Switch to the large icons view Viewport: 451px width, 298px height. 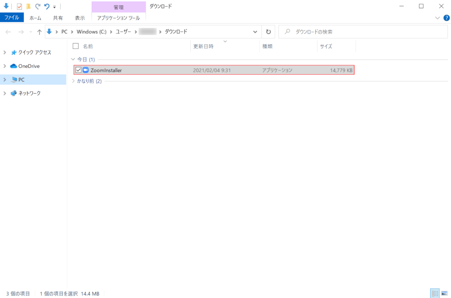pos(444,293)
